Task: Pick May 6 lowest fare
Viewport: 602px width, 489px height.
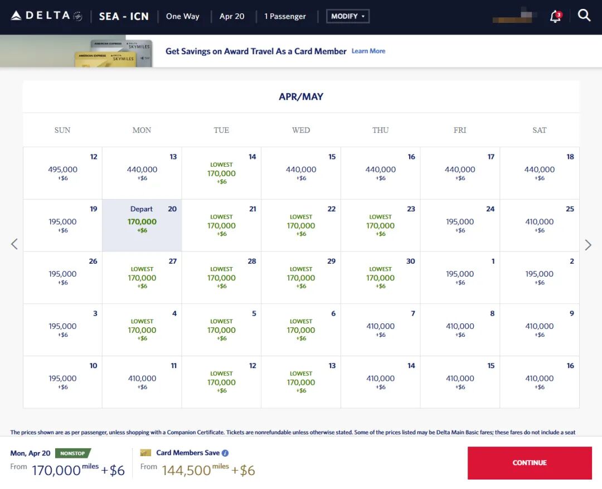Action: [301, 330]
